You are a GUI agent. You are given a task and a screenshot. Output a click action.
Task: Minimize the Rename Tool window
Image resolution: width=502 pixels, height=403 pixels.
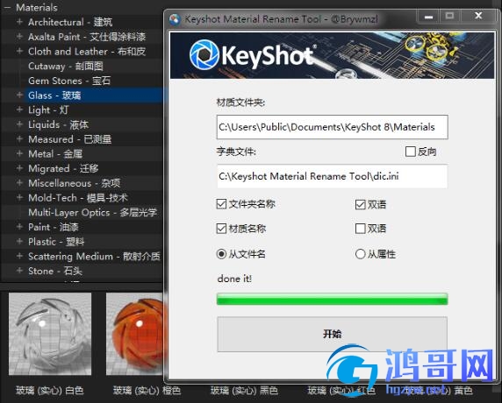pyautogui.click(x=428, y=16)
